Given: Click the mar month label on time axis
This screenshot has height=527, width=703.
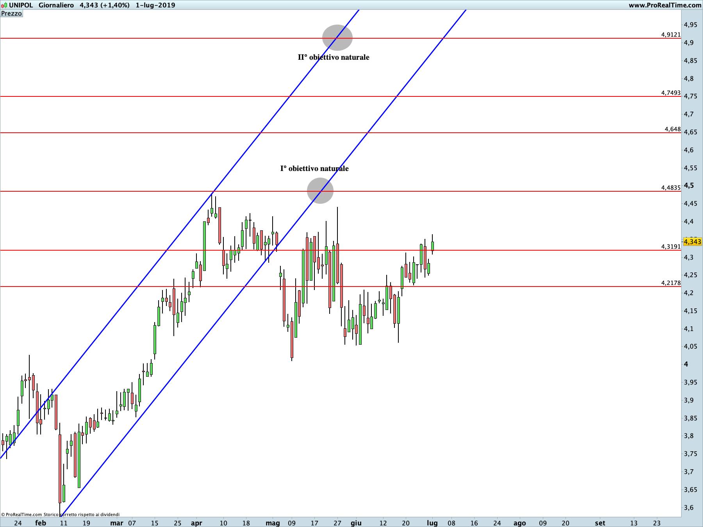Looking at the screenshot, I should tap(116, 523).
